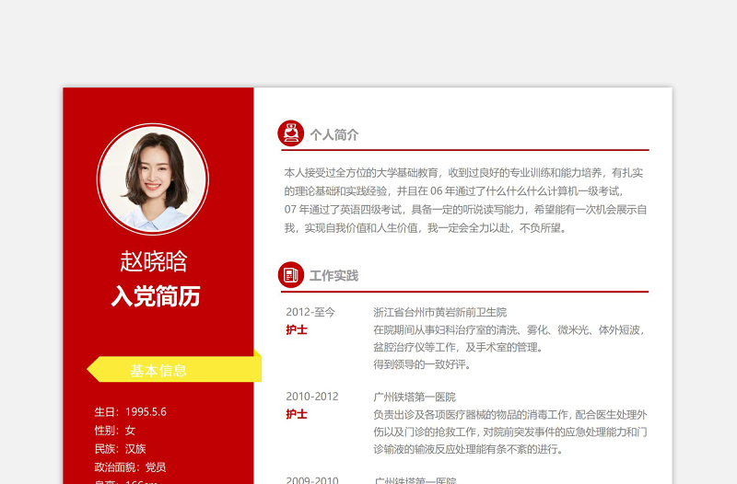737x484 pixels.
Task: Click the 工作实践 newspaper icon
Action: point(291,274)
